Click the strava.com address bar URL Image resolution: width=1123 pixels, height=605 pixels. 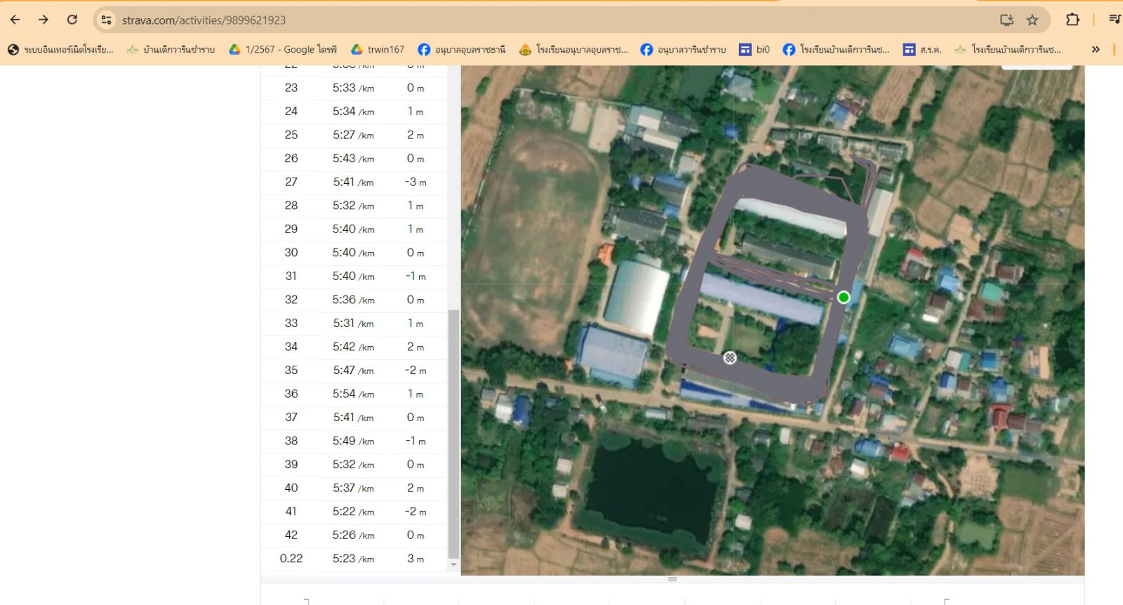[204, 20]
